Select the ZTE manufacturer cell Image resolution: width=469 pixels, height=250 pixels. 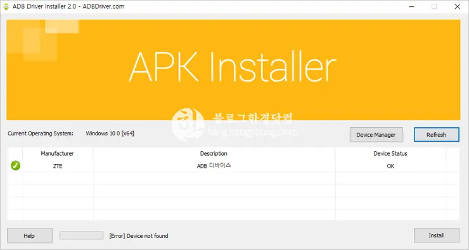coord(58,166)
